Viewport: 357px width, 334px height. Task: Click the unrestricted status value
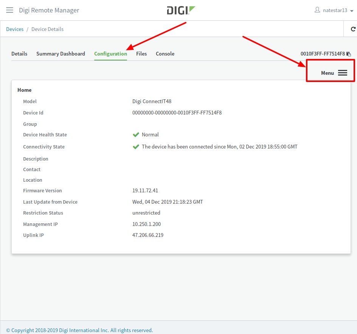pos(146,213)
